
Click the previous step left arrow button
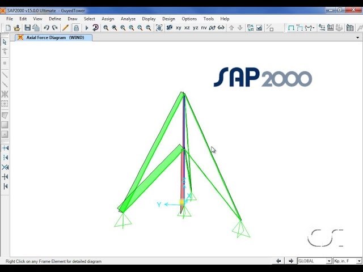coord(278,261)
